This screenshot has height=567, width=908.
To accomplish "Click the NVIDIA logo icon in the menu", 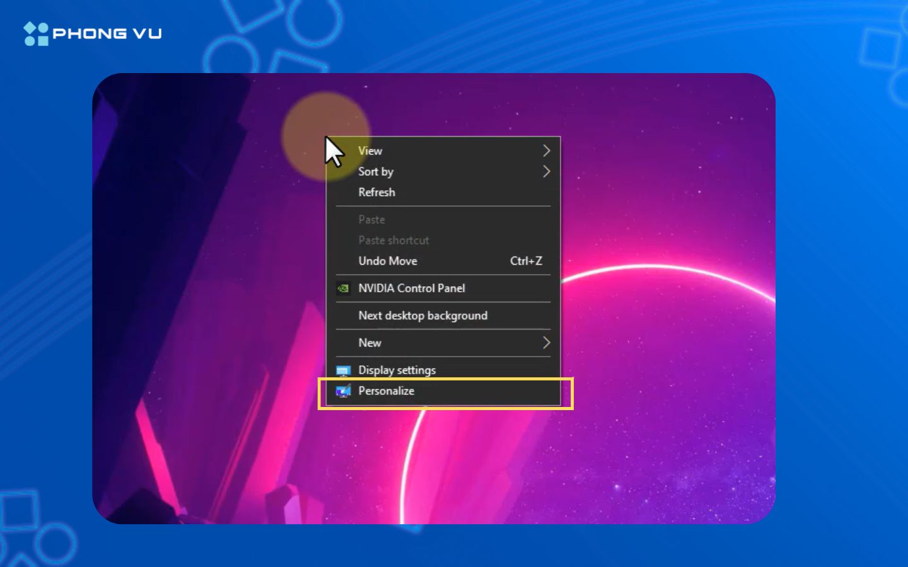I will pos(343,289).
